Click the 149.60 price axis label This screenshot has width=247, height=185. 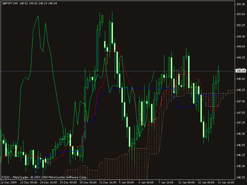(241, 47)
